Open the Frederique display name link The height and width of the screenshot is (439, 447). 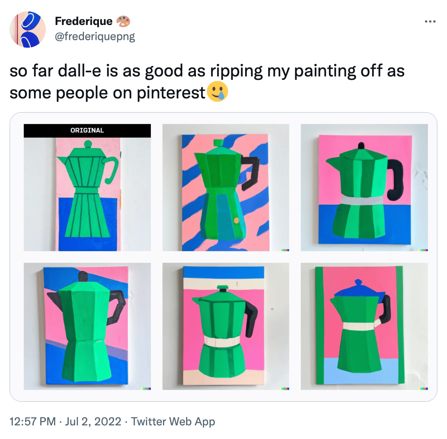84,22
